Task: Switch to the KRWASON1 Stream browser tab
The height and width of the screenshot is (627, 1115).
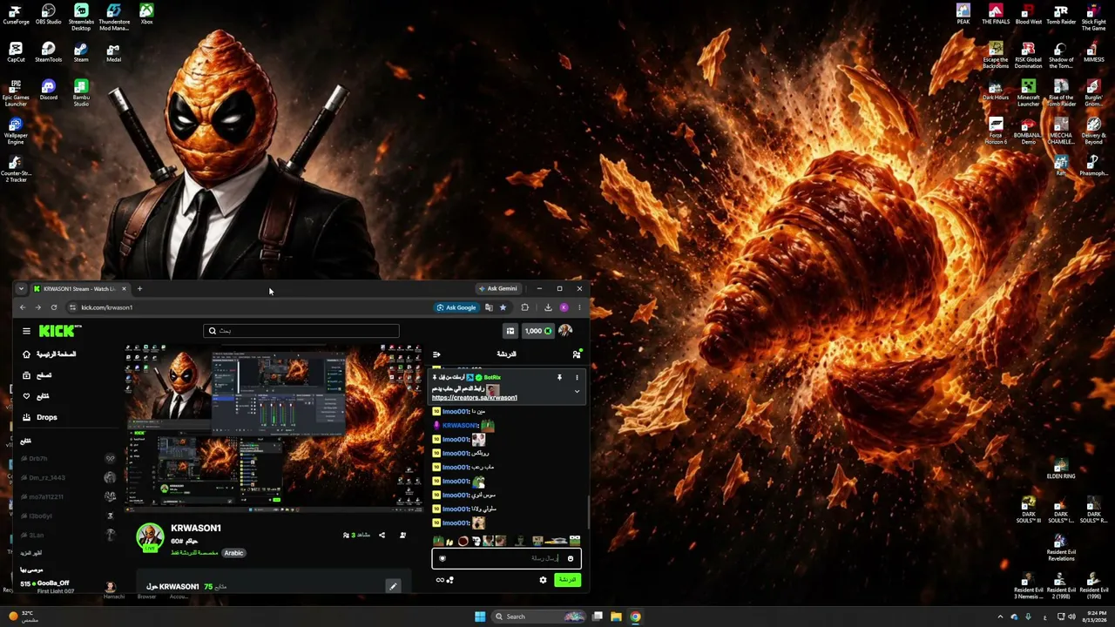Action: 80,289
